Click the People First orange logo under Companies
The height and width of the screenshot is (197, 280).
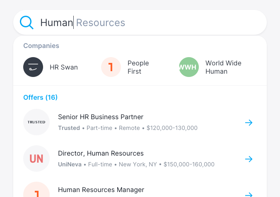(x=111, y=67)
